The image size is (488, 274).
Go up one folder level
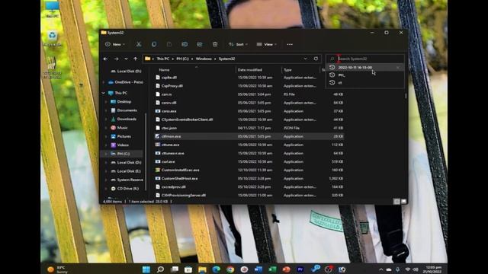tap(135, 59)
